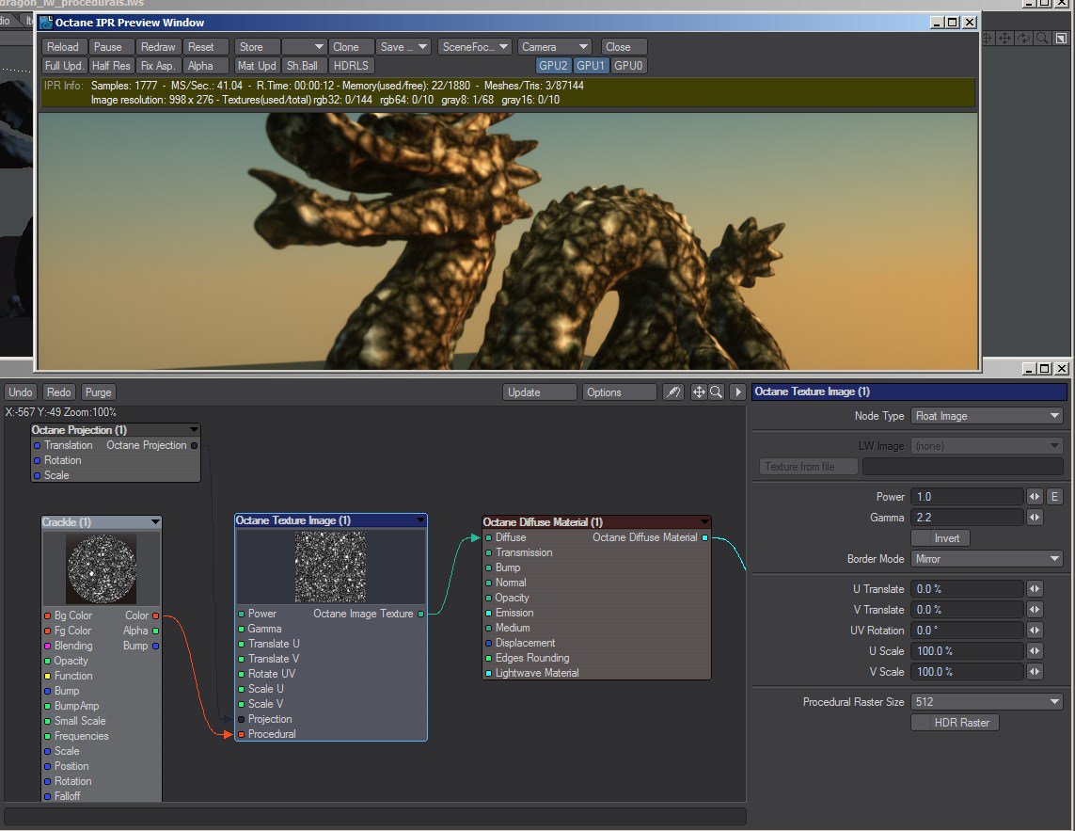Click the Reset button
The height and width of the screenshot is (831, 1075).
tap(205, 47)
